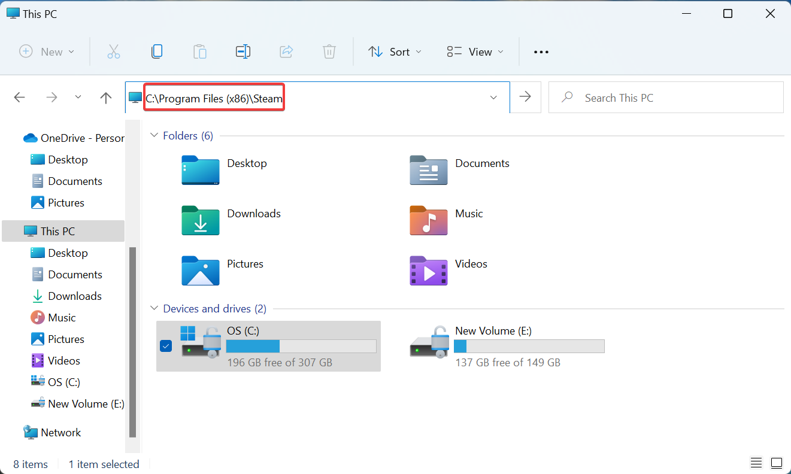Go up one folder level arrow
Screen dimensions: 791x474
[106, 98]
